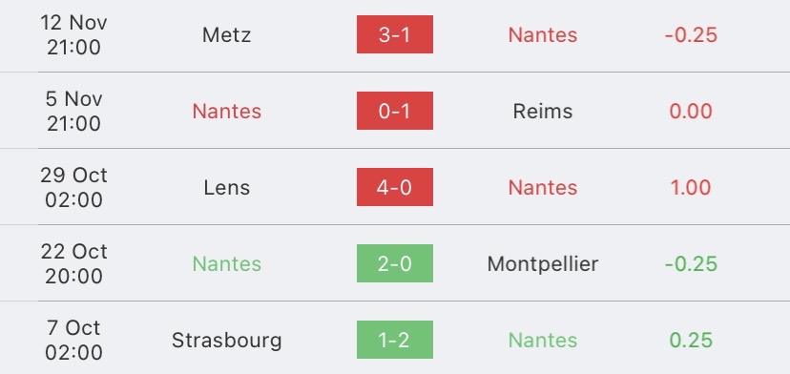Click Nantes in the 5 Nov row
The image size is (790, 374).
tap(227, 111)
